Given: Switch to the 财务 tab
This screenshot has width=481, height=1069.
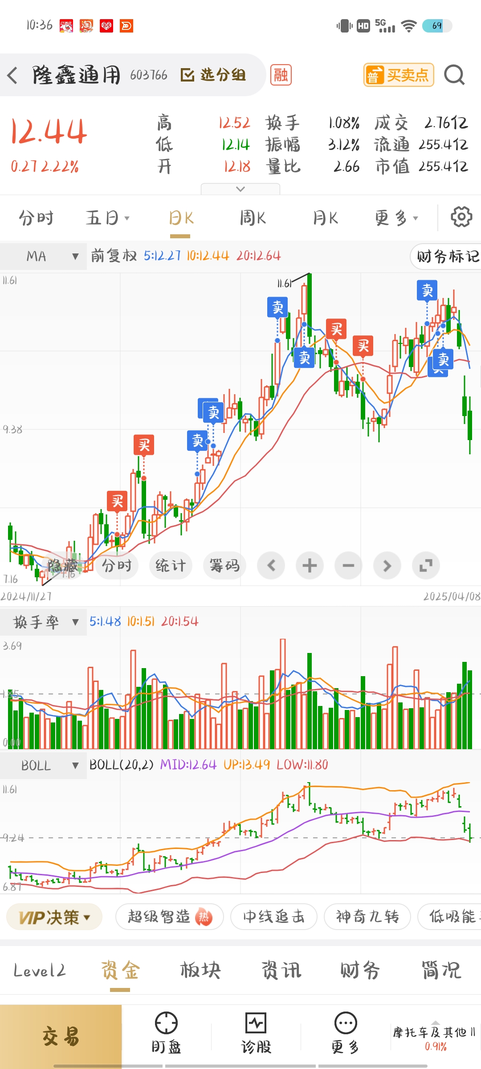Looking at the screenshot, I should tap(361, 970).
